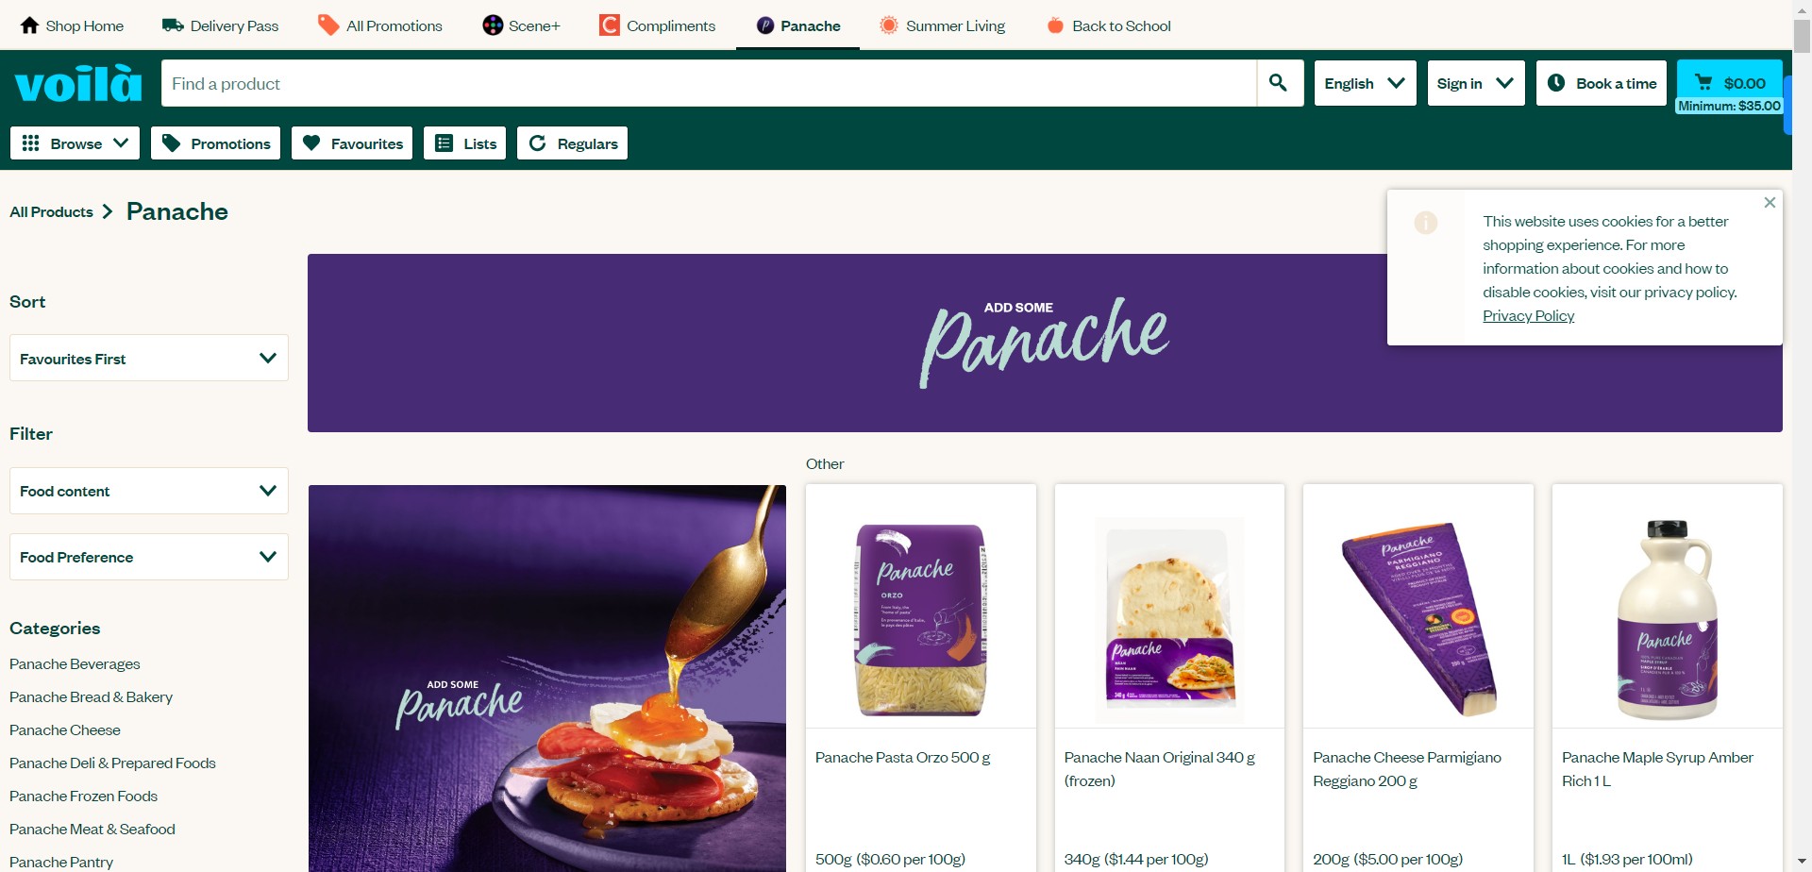Dismiss the cookie notice with X
This screenshot has height=872, width=1812.
tap(1770, 202)
